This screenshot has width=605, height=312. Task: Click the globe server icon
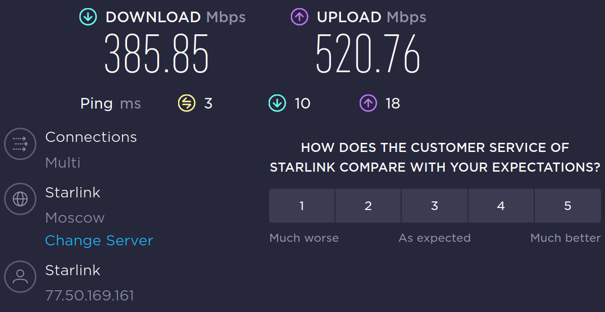20,199
